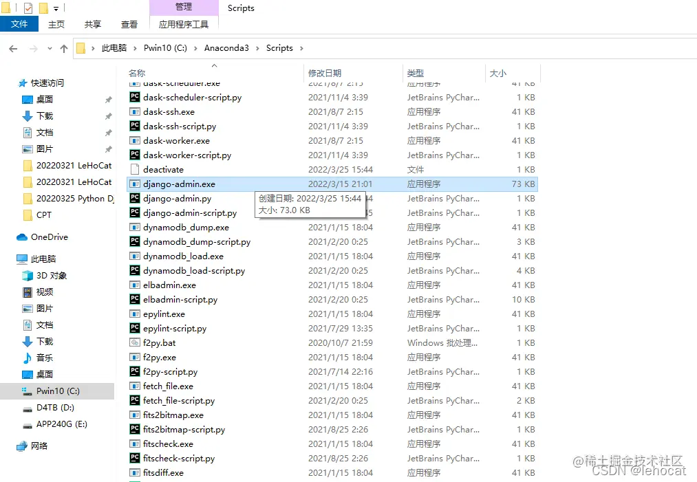Select the Pwin10 (C:) drive in sidebar
Screen dimensions: 697x482
[x=58, y=391]
